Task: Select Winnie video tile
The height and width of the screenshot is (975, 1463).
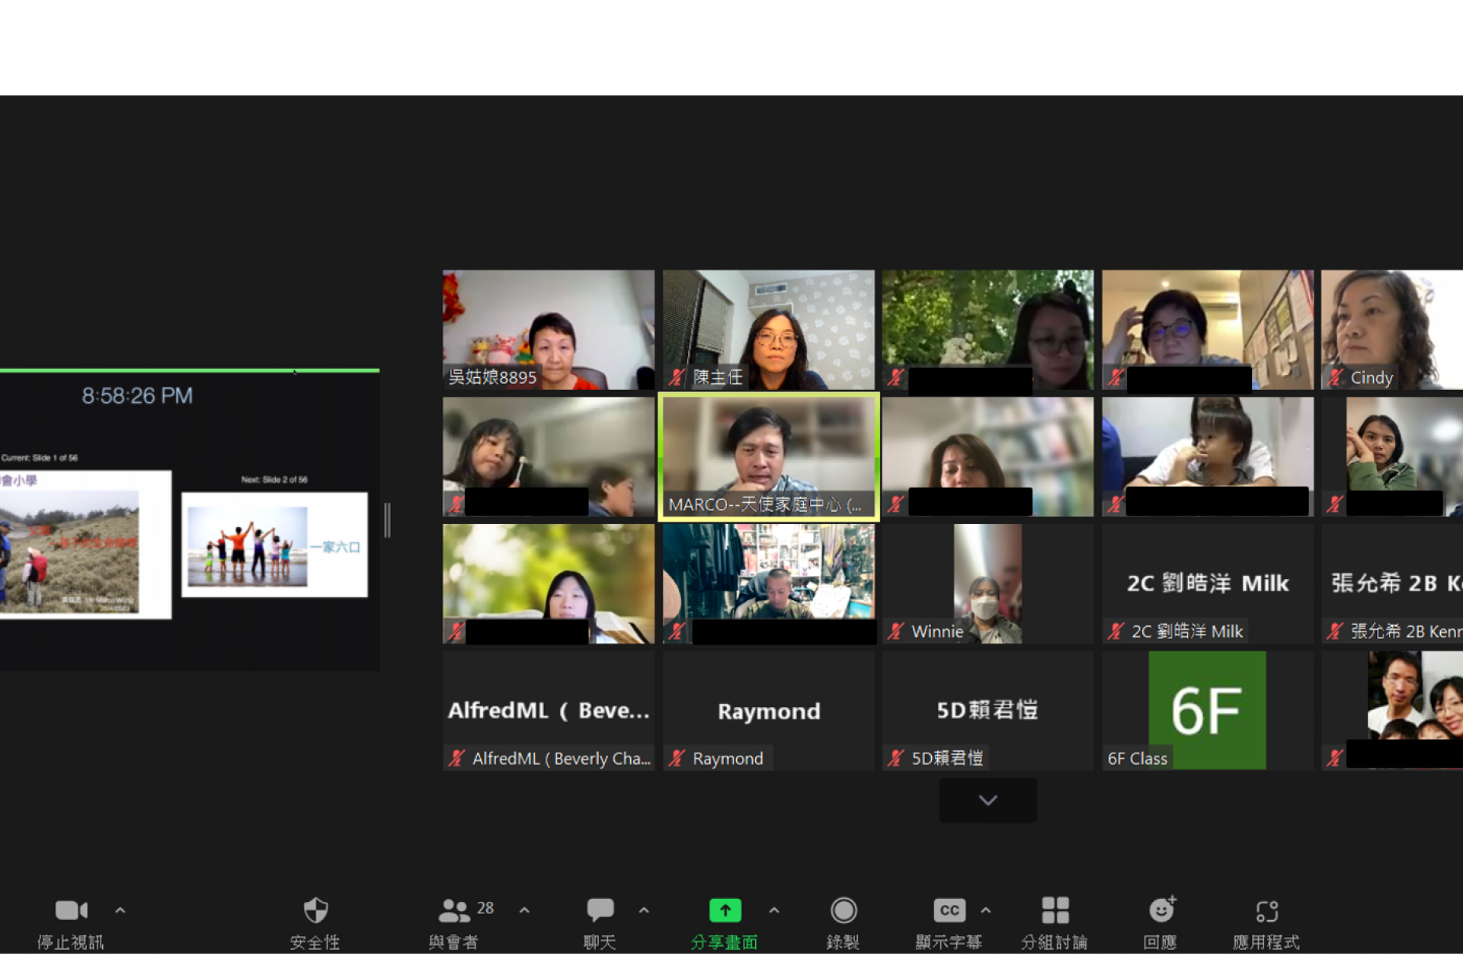Action: [988, 583]
